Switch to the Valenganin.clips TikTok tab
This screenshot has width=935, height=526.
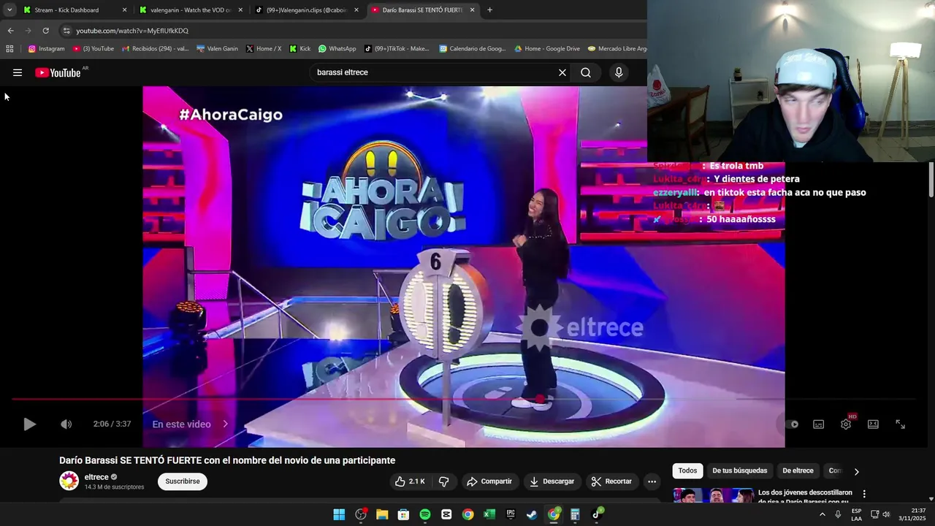coord(307,10)
